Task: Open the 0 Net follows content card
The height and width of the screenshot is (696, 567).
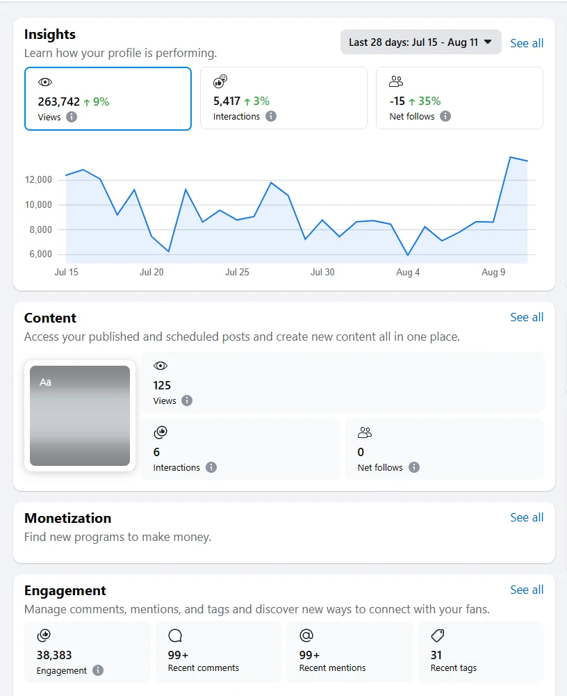Action: point(445,449)
